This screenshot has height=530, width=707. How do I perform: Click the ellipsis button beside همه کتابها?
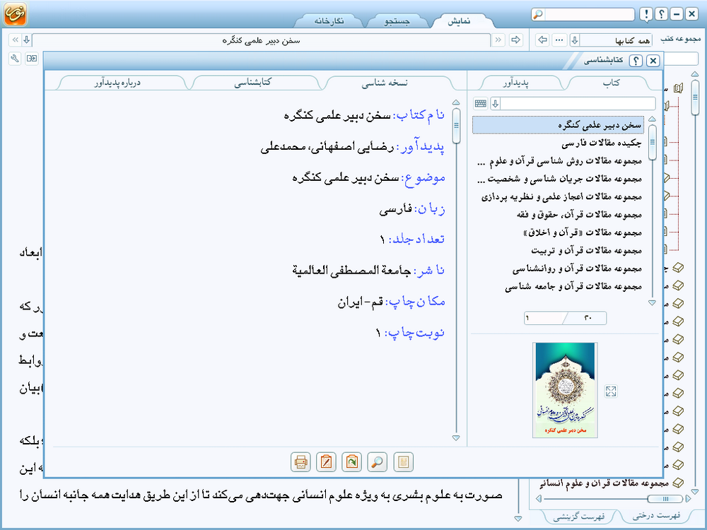(559, 40)
